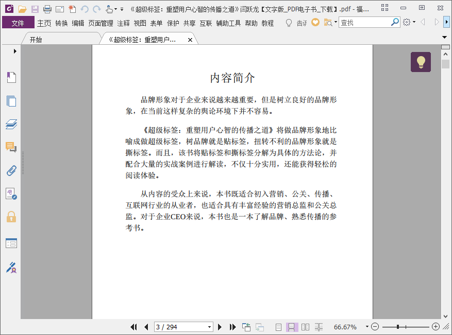Expand the left navigation panel arrow
This screenshot has height=335, width=452.
tap(15, 51)
